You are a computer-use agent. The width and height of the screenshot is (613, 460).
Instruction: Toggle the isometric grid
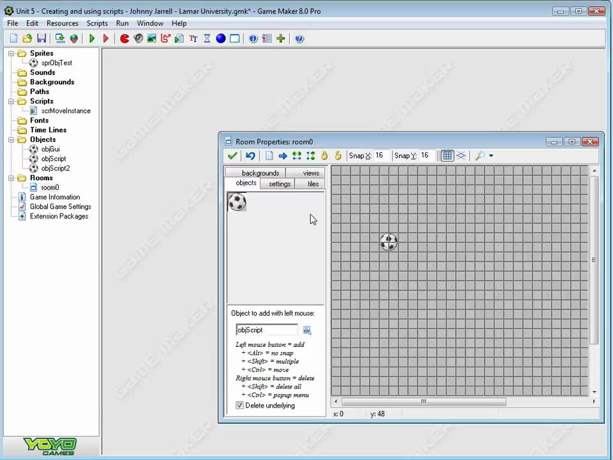[x=461, y=156]
